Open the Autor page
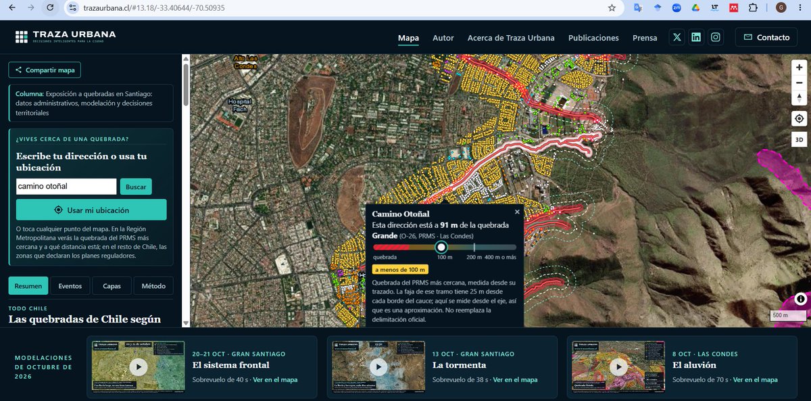This screenshot has width=811, height=401. tap(443, 38)
